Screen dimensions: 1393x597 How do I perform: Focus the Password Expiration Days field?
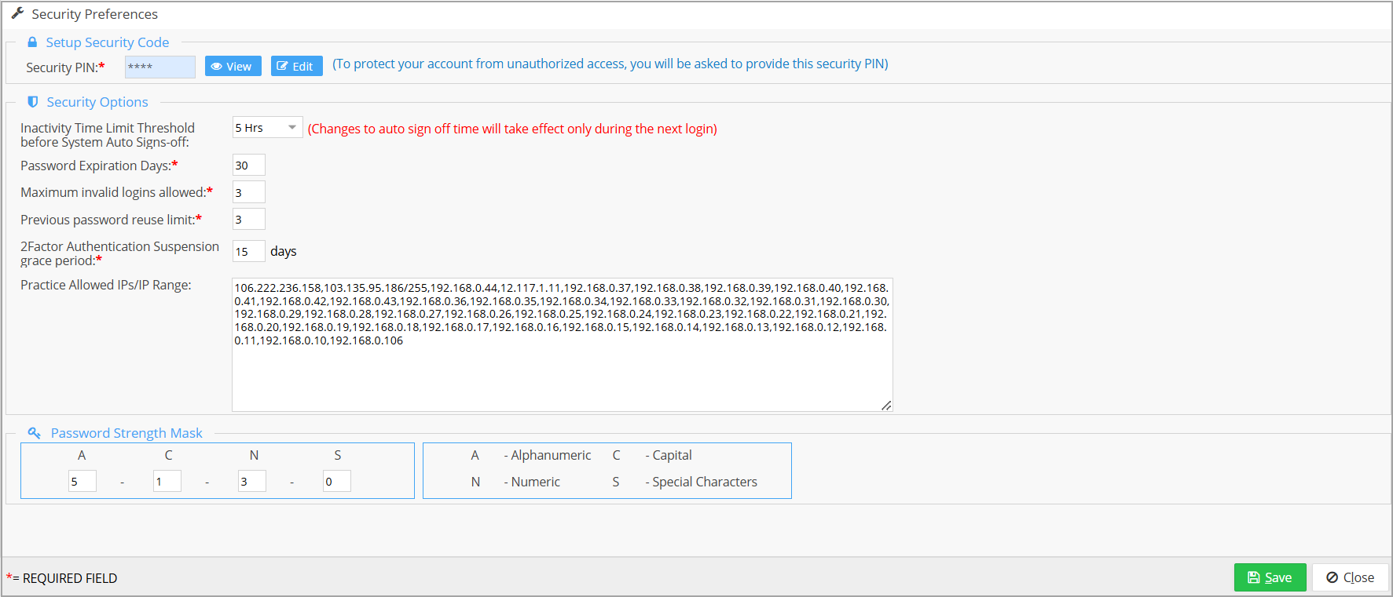click(x=248, y=166)
